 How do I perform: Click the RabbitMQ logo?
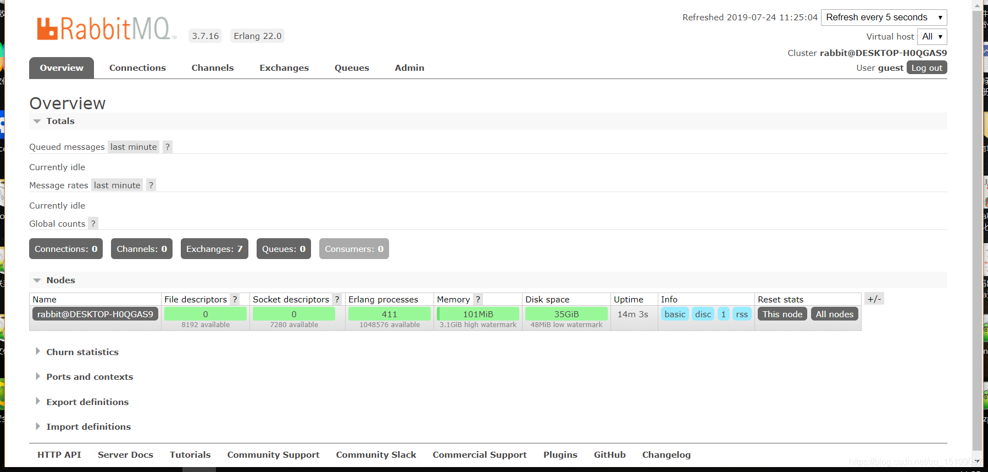(107, 29)
